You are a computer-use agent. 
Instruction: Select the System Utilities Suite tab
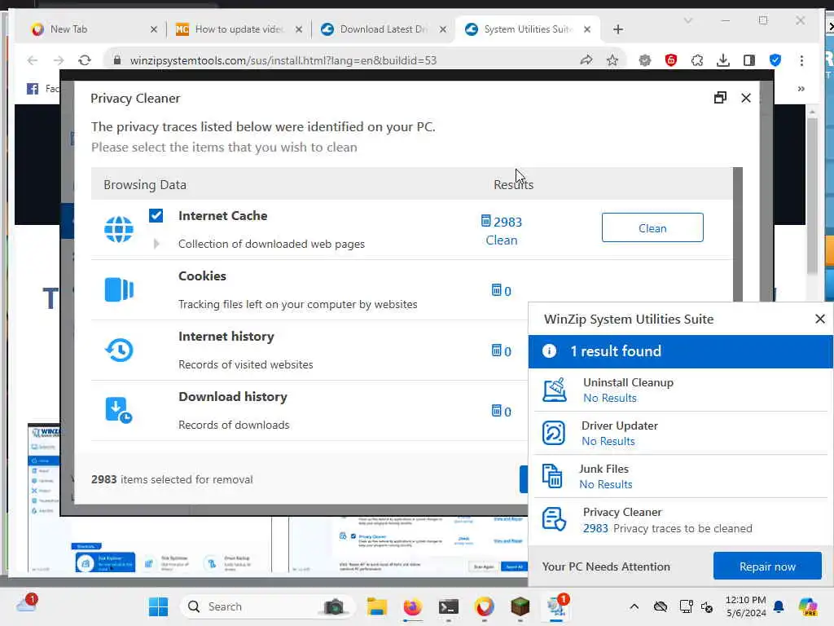(x=528, y=29)
